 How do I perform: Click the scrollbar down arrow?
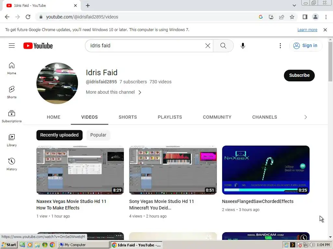click(x=330, y=237)
